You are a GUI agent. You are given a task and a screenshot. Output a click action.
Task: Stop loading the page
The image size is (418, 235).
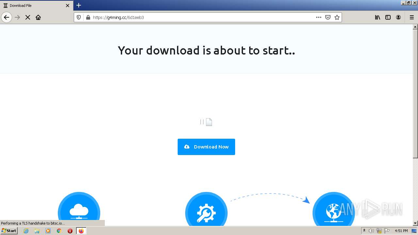click(28, 17)
